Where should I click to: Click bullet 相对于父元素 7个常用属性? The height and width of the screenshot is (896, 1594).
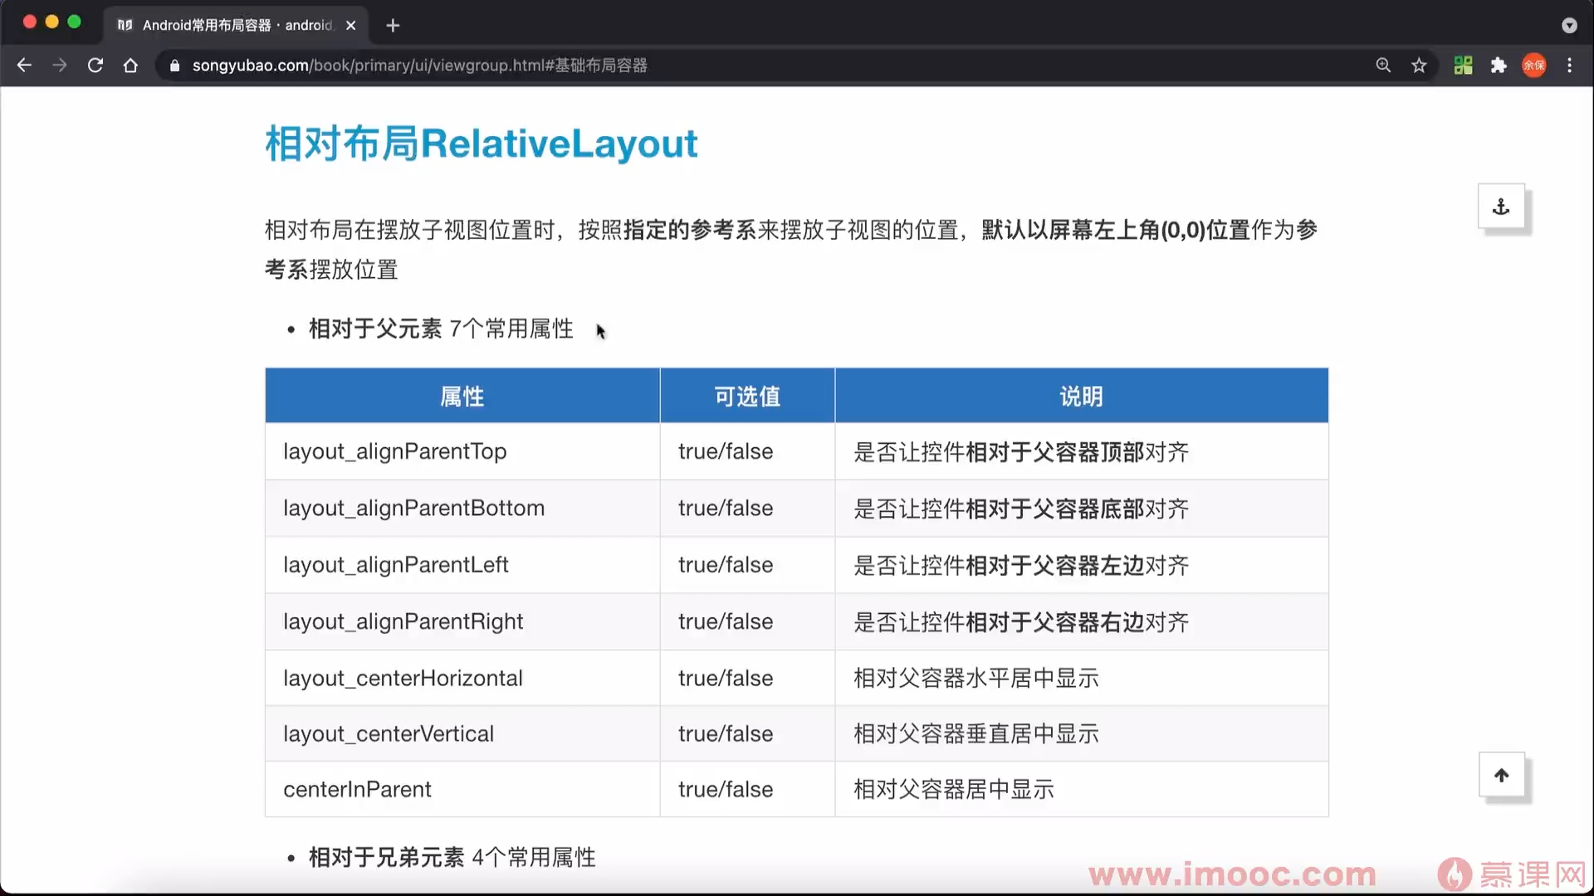pyautogui.click(x=441, y=329)
